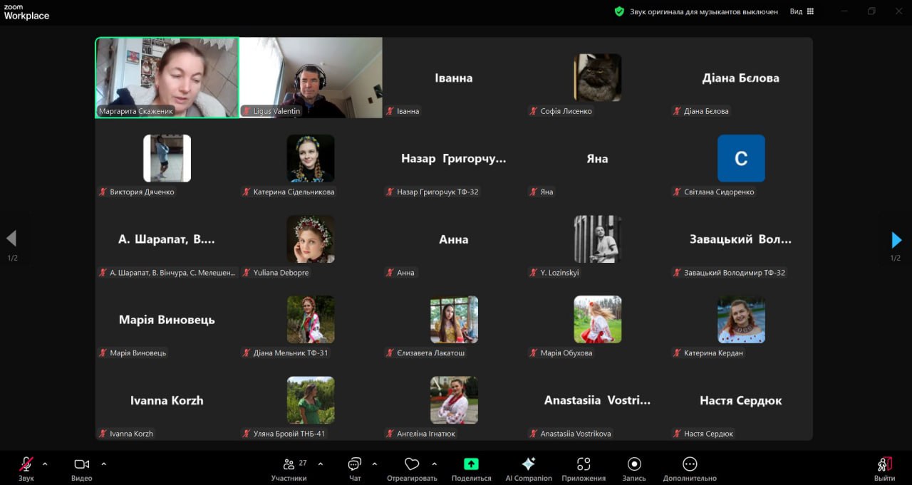Select Ligus Valentin video tile

311,77
